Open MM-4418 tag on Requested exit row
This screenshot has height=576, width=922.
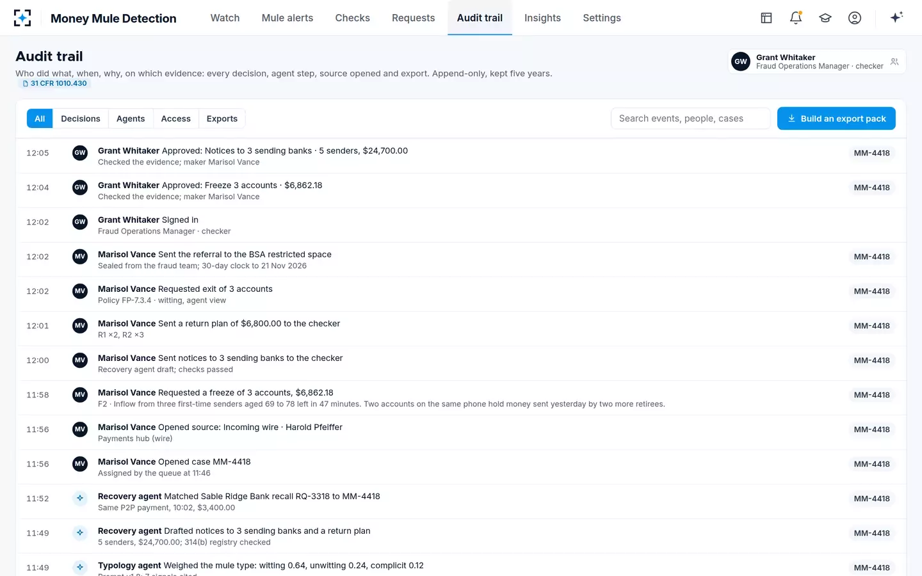point(872,291)
